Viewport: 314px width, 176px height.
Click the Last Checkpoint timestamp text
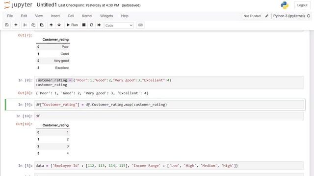click(89, 5)
